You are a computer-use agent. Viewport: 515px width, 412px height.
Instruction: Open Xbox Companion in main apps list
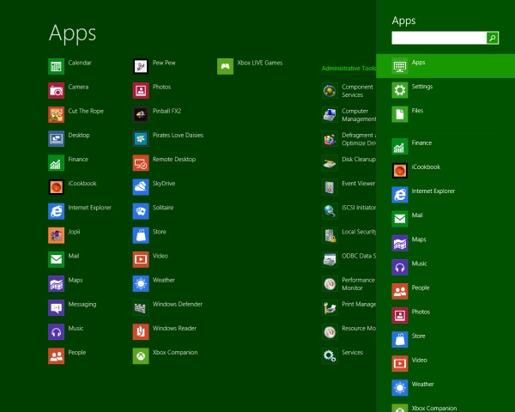175,353
